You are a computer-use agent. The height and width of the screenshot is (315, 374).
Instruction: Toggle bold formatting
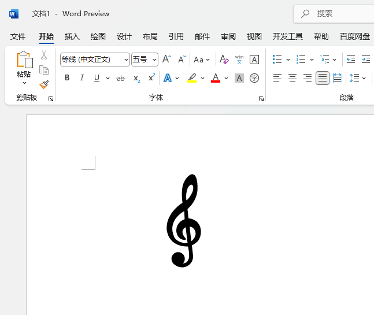coord(67,77)
